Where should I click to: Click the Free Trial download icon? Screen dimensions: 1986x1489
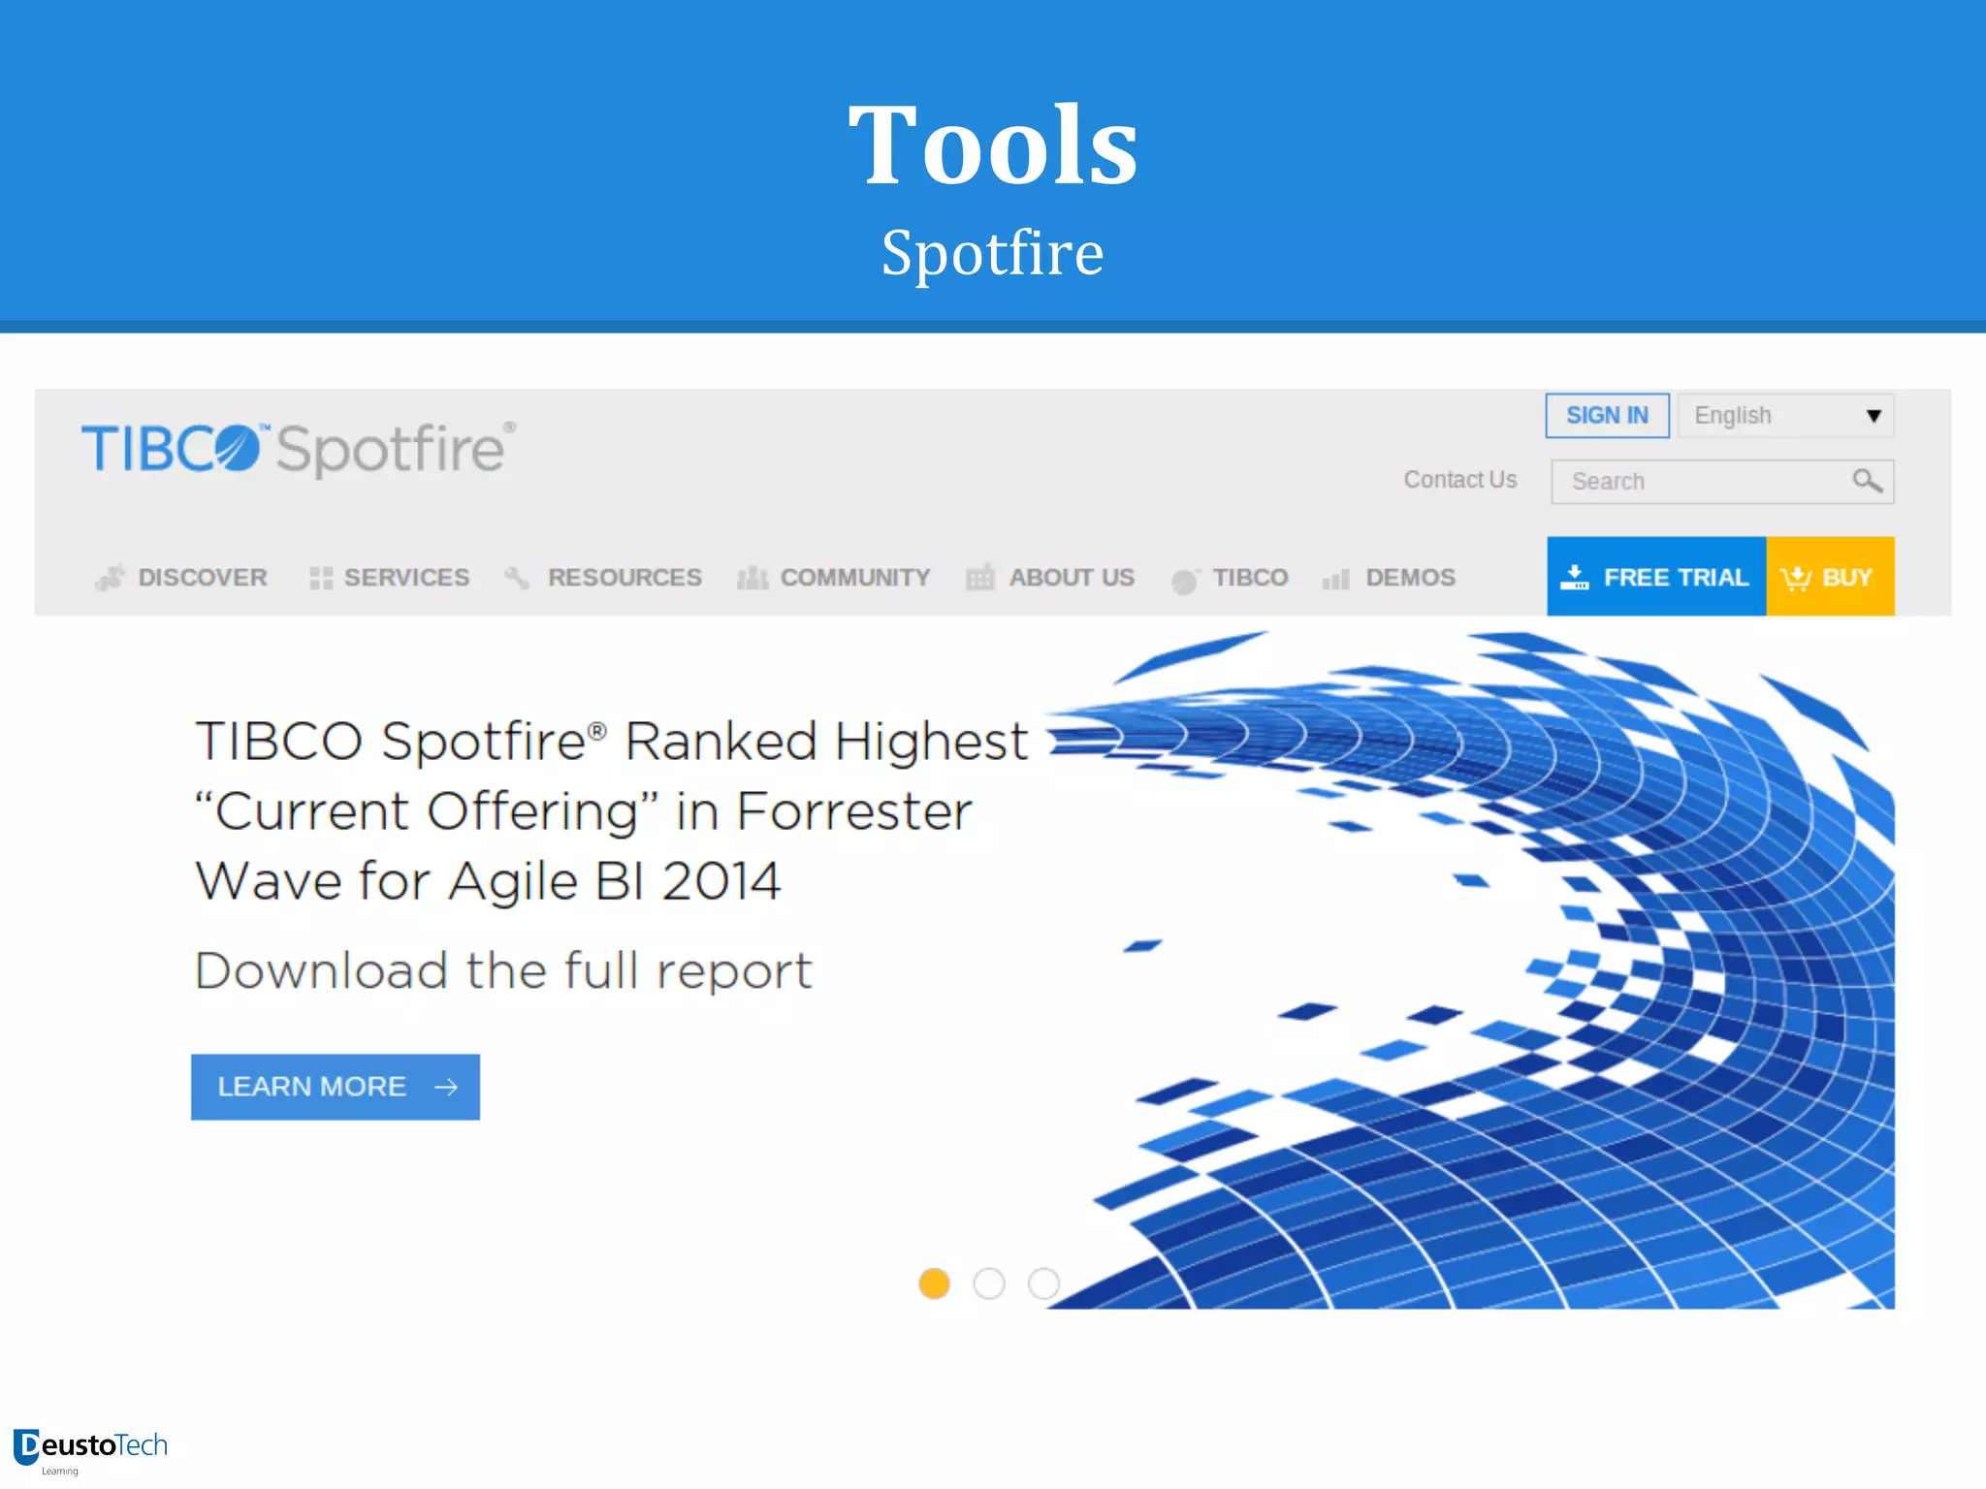click(x=1574, y=578)
